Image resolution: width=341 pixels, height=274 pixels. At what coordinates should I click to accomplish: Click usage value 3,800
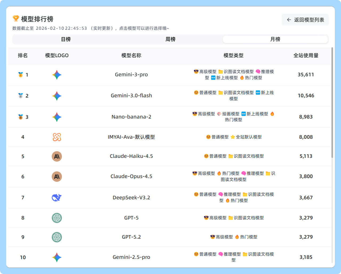[x=306, y=176]
